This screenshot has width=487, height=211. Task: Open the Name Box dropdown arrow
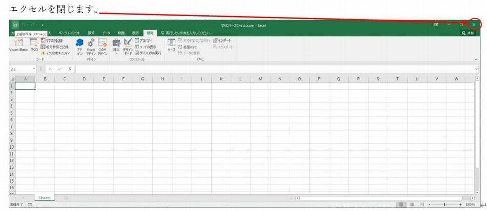point(34,69)
